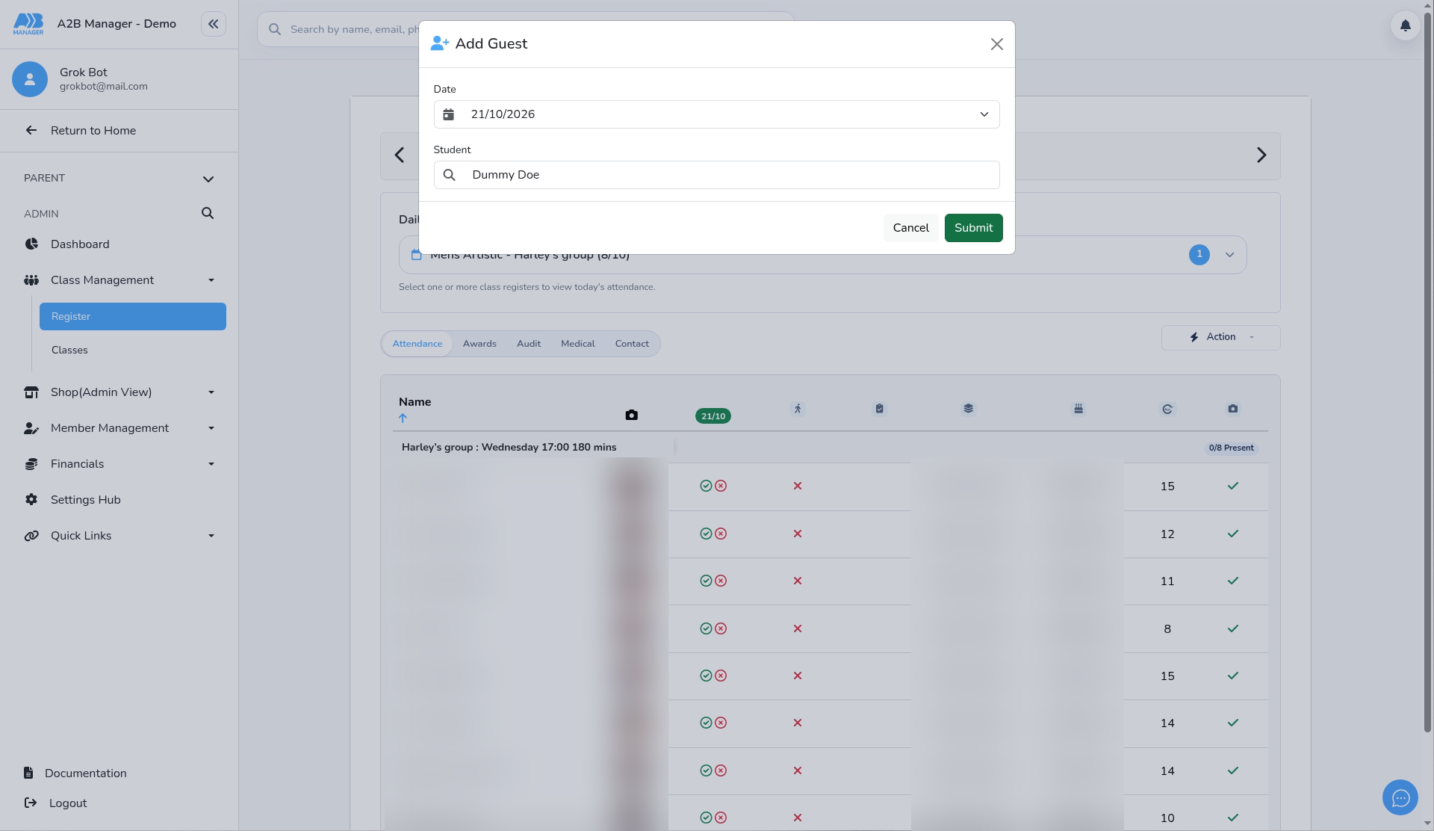This screenshot has height=831, width=1434.
Task: Mark present for row with 8
Action: click(x=706, y=628)
